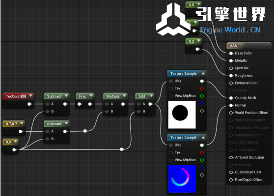Expand the 0.7,0.7 constant node arrow
The width and height of the screenshot is (274, 196).
point(22,123)
